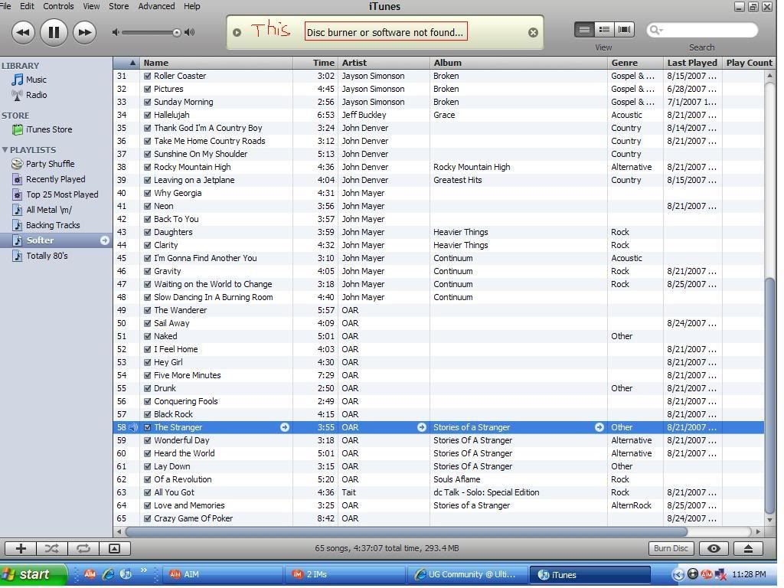Toggle shuffle mode
The width and height of the screenshot is (784, 588).
click(51, 549)
